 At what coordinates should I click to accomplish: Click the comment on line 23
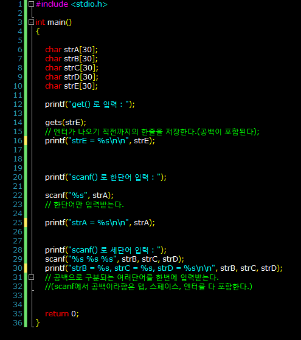(85, 205)
